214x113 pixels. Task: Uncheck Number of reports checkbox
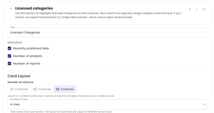click(9, 63)
